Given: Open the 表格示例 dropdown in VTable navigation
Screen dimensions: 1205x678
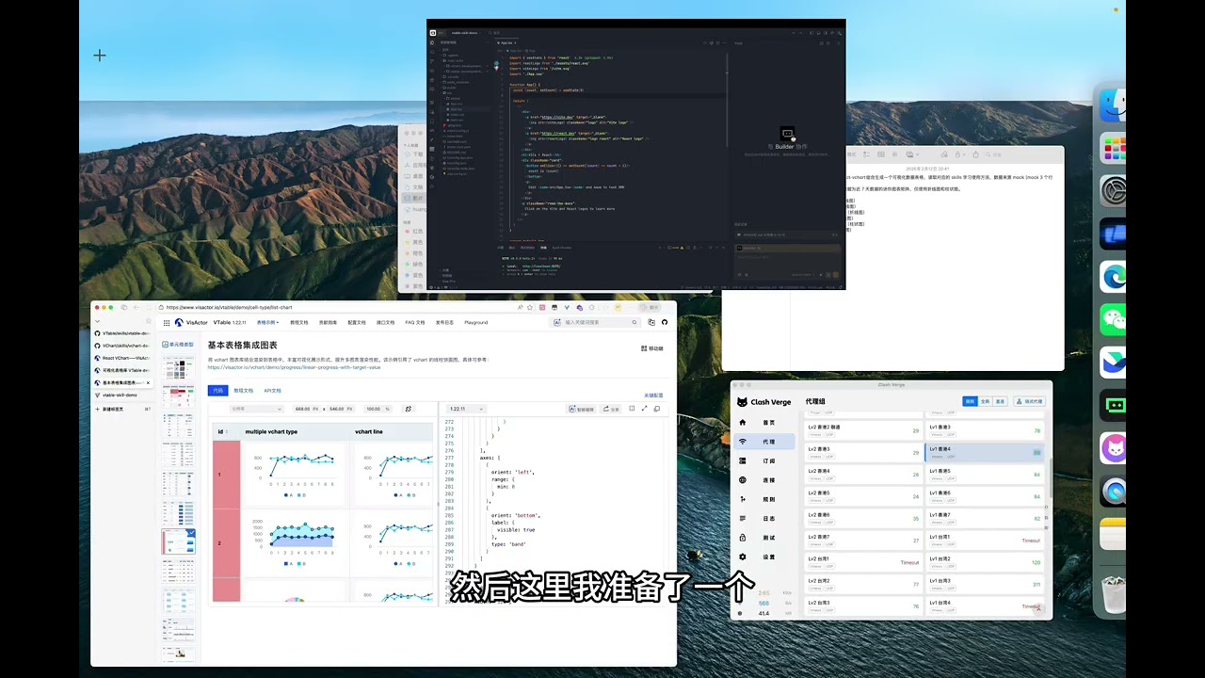Looking at the screenshot, I should coord(267,322).
